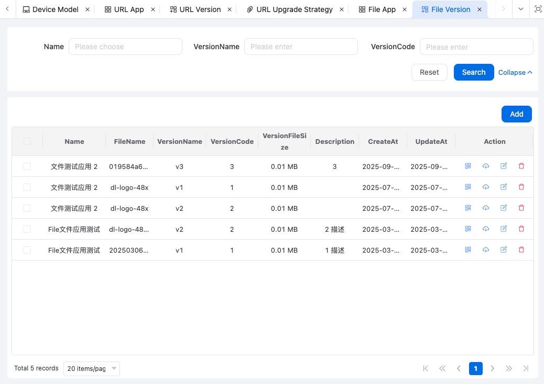Screen dimensions: 544x384
Task: Collapse the search filter panel
Action: coord(515,73)
